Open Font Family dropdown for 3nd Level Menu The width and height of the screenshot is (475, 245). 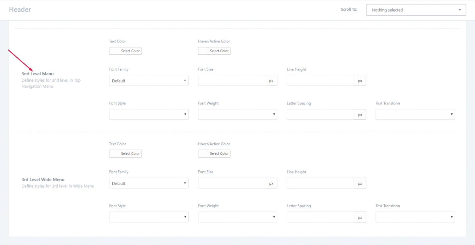point(149,81)
